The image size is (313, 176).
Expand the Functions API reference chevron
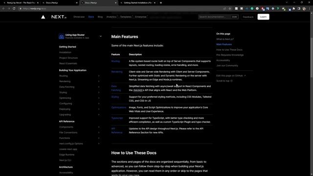pyautogui.click(x=99, y=138)
